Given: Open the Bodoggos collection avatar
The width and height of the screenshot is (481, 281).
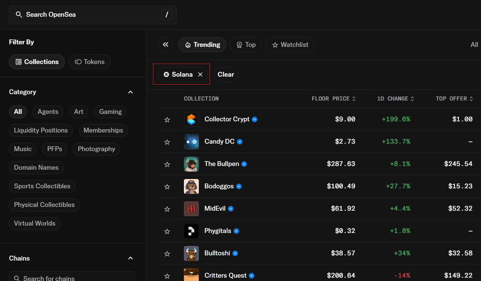Looking at the screenshot, I should click(x=191, y=186).
